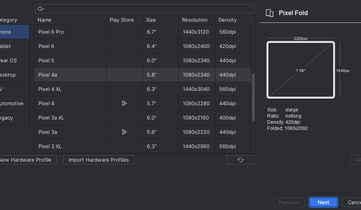Click the Size: xlarge text

coord(282,109)
